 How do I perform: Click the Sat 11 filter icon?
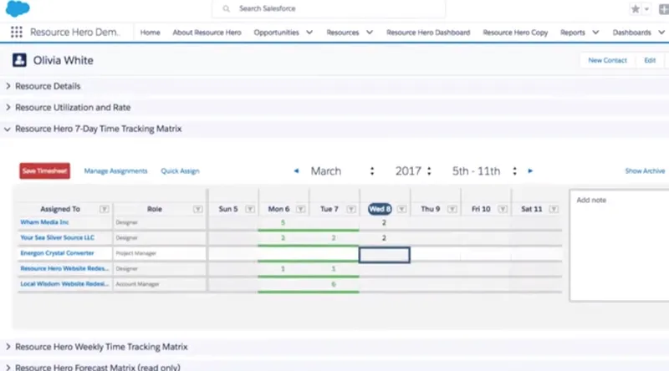click(x=554, y=209)
